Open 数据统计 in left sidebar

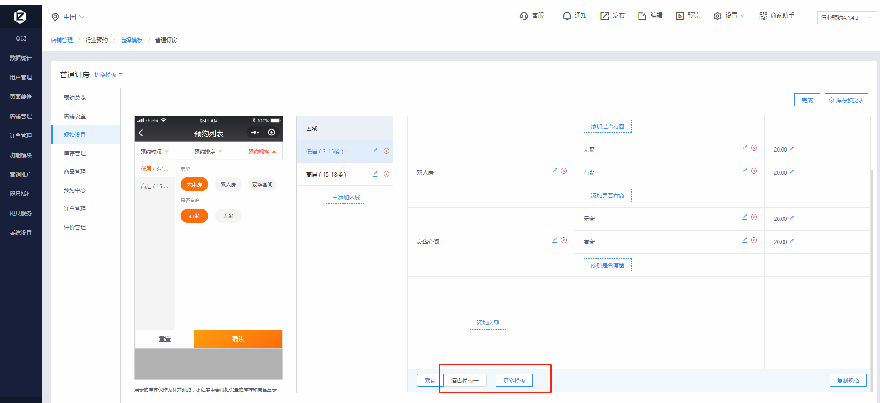click(21, 58)
